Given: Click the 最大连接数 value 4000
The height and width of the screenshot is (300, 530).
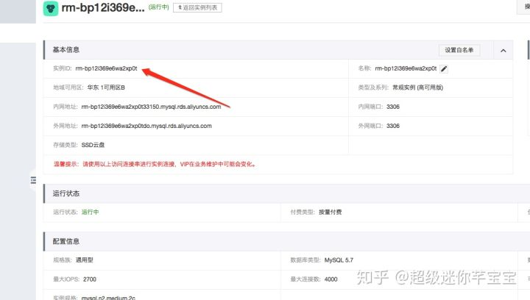Looking at the screenshot, I should (331, 279).
